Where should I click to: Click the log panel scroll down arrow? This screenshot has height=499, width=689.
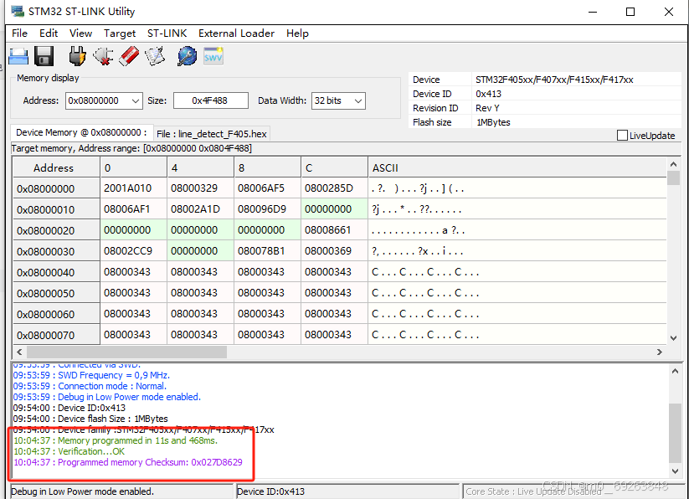click(675, 471)
